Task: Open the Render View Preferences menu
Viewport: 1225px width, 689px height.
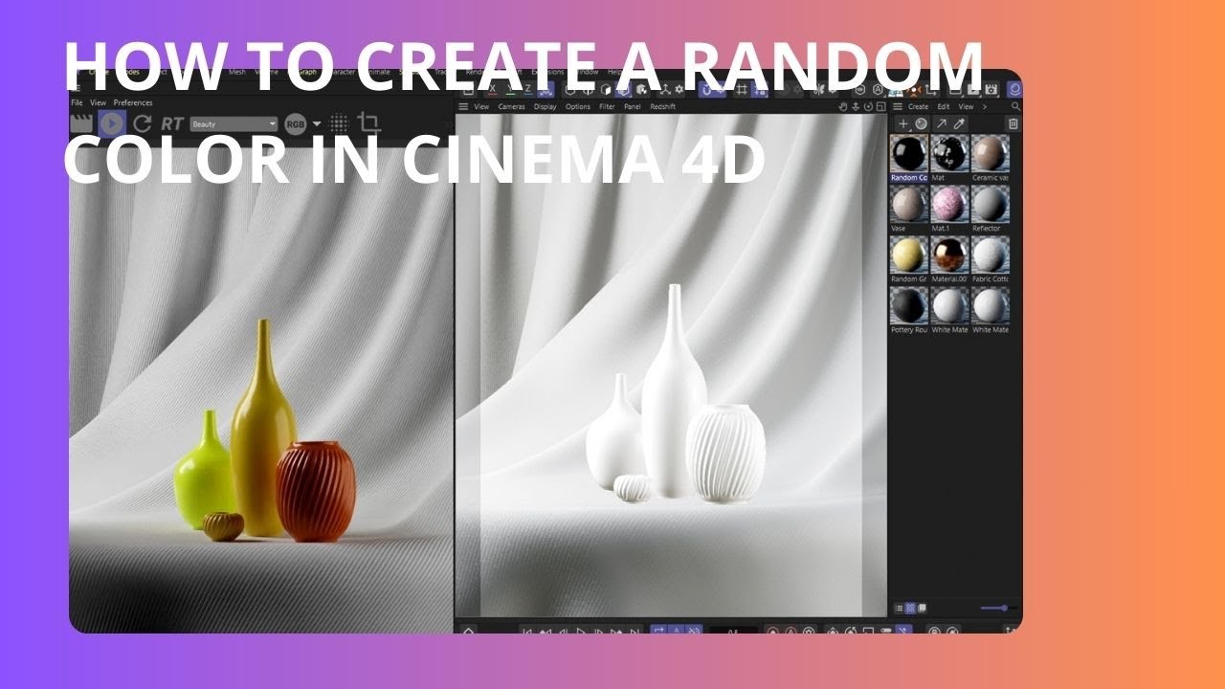Action: coord(133,102)
